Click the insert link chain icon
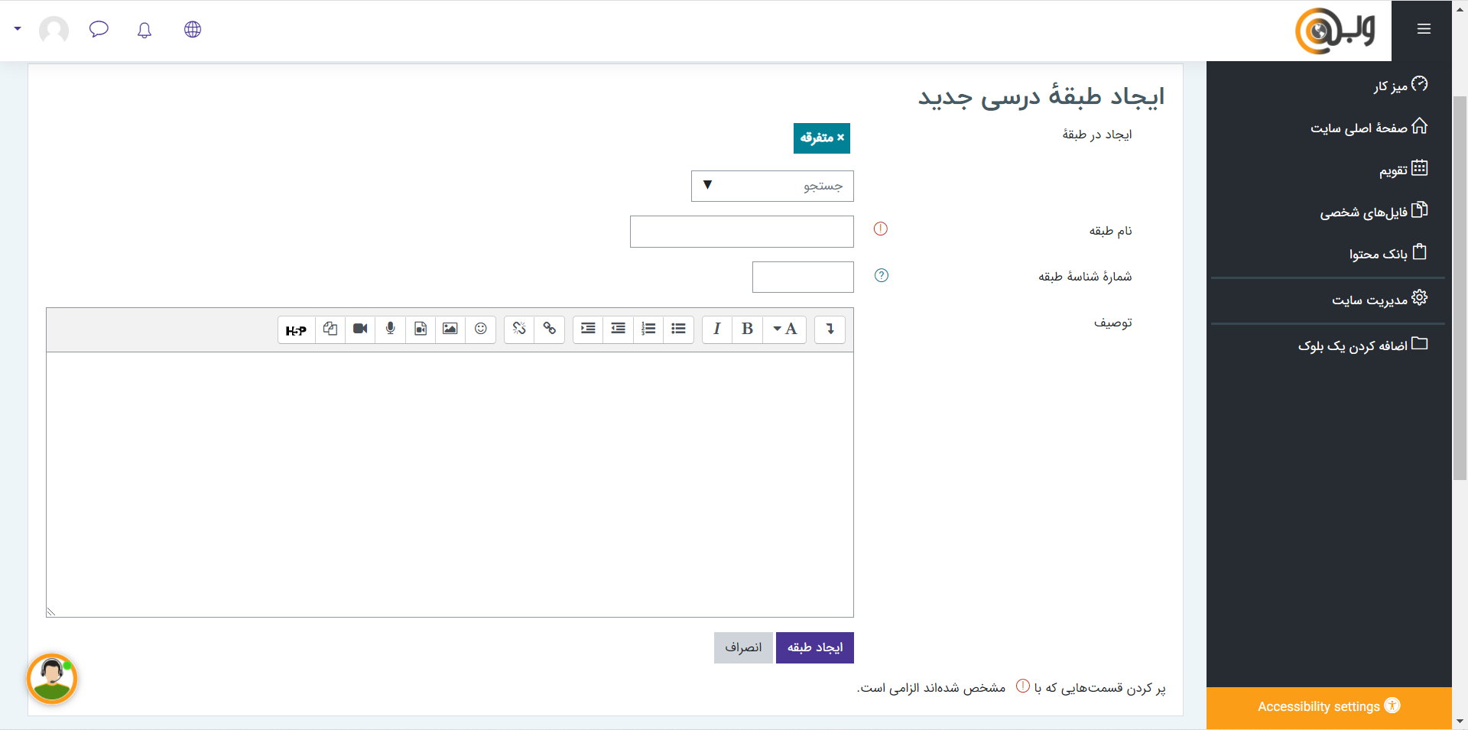Image resolution: width=1468 pixels, height=730 pixels. (x=549, y=329)
